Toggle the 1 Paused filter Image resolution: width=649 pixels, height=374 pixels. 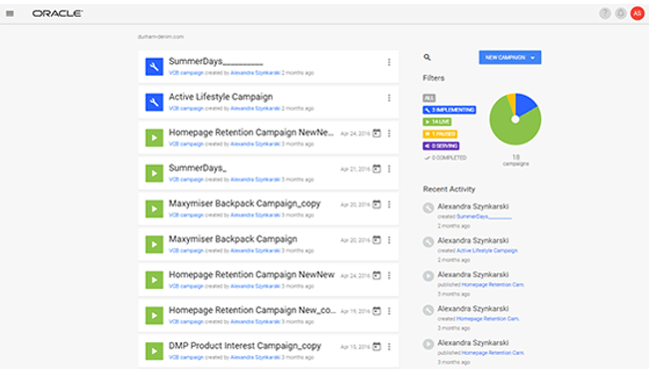tap(440, 134)
